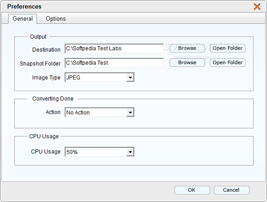This screenshot has width=267, height=202.
Task: Click the Destination path text field
Action: pos(114,48)
